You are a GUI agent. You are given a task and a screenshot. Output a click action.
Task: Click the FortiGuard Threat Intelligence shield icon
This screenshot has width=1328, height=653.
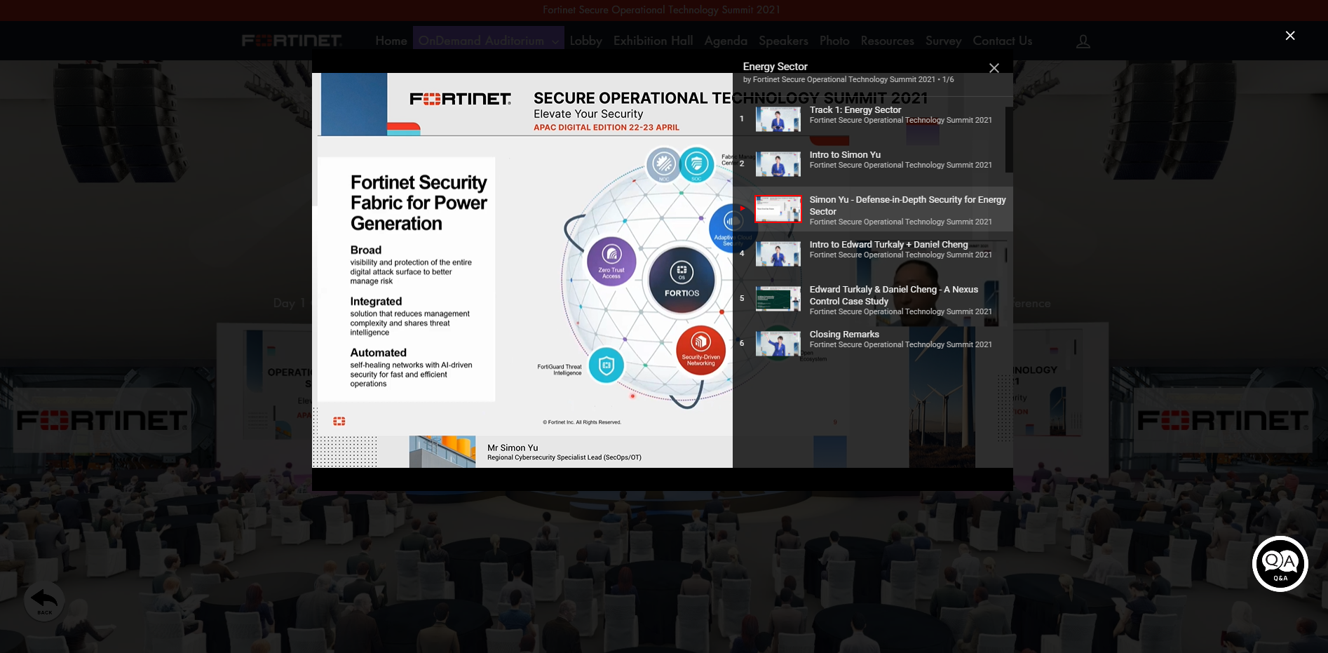pos(606,365)
